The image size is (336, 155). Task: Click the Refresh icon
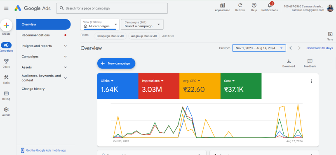(240, 5)
